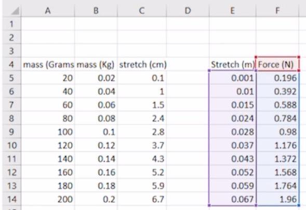Select stretch cell with value 2.4
Screen dimensions: 306x210
point(142,118)
